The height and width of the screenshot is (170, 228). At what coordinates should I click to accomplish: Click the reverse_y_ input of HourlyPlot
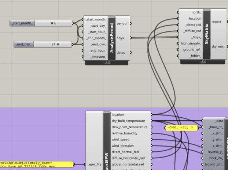pyautogui.click(x=215, y=152)
